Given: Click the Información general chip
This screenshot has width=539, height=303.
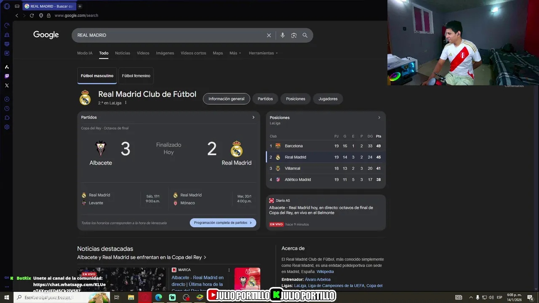Looking at the screenshot, I should pyautogui.click(x=227, y=99).
